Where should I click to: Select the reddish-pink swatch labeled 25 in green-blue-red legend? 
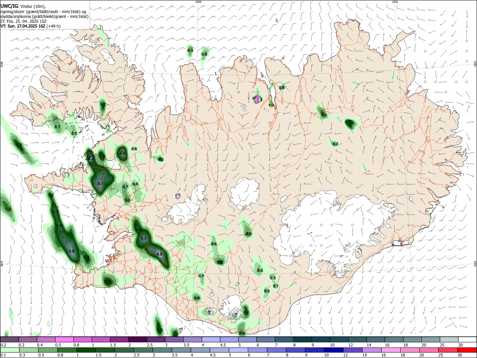(x=448, y=350)
